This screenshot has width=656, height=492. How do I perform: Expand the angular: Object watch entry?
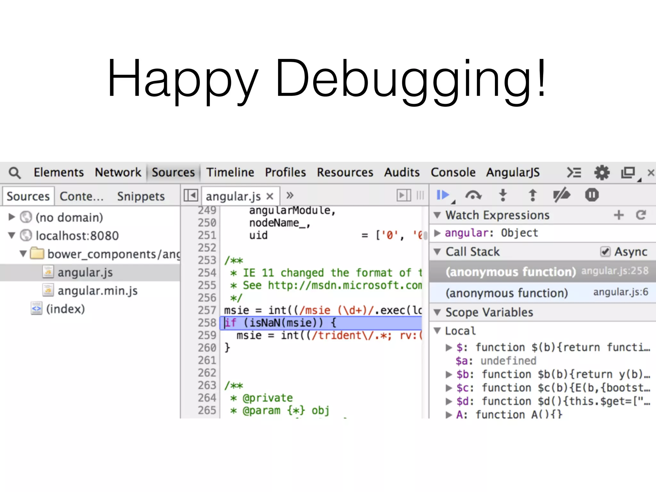(437, 233)
